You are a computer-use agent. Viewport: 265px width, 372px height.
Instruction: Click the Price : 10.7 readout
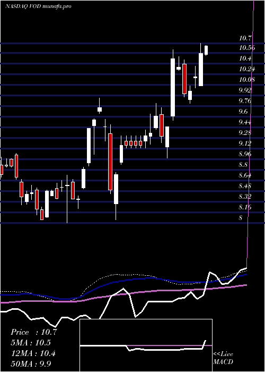coord(33,332)
